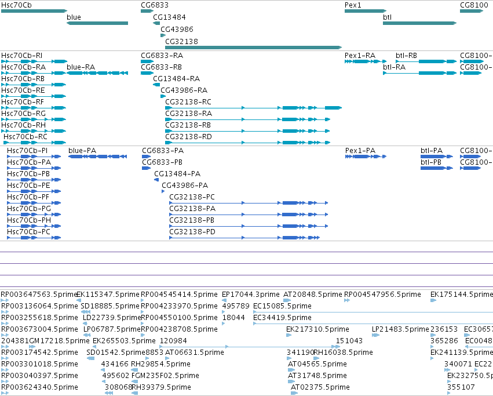This screenshot has width=493, height=396.
Task: Select EST RP003647563.5prime
Action: click(x=39, y=295)
